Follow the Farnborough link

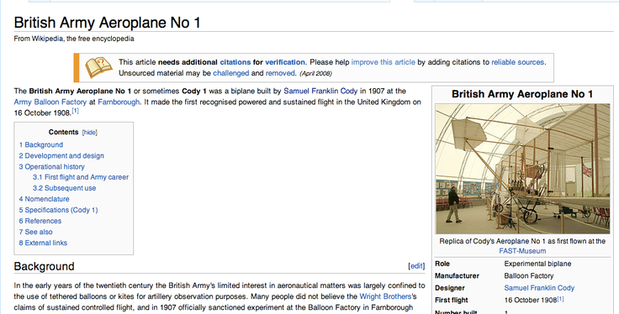point(119,102)
